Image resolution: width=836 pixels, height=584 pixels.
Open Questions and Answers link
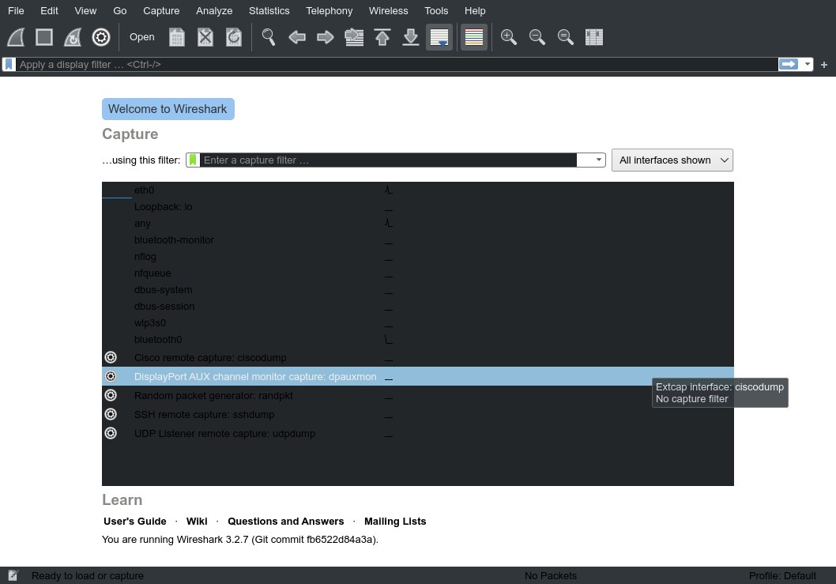(286, 521)
